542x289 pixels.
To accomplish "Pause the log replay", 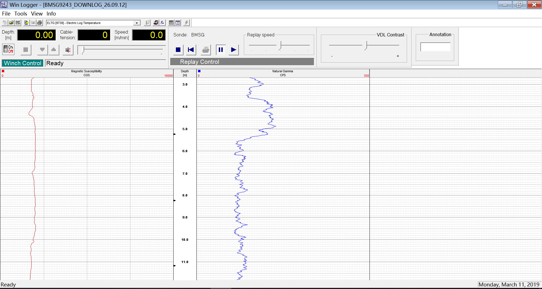I will pyautogui.click(x=221, y=50).
